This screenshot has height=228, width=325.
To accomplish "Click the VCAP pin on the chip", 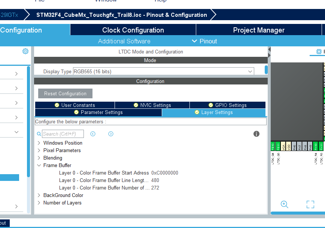I will click(283, 146).
